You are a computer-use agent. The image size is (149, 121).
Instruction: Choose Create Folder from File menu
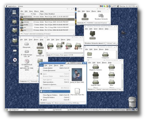point(55,68)
